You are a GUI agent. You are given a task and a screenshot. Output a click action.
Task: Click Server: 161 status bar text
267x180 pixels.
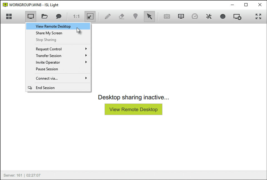pyautogui.click(x=13, y=175)
